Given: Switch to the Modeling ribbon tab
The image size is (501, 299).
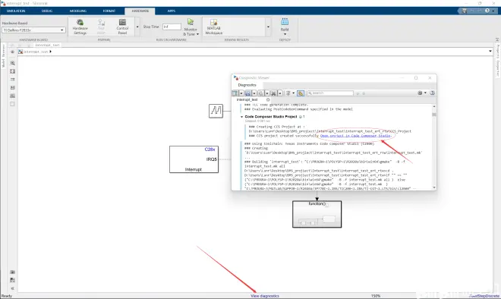Looking at the screenshot, I should tap(78, 11).
